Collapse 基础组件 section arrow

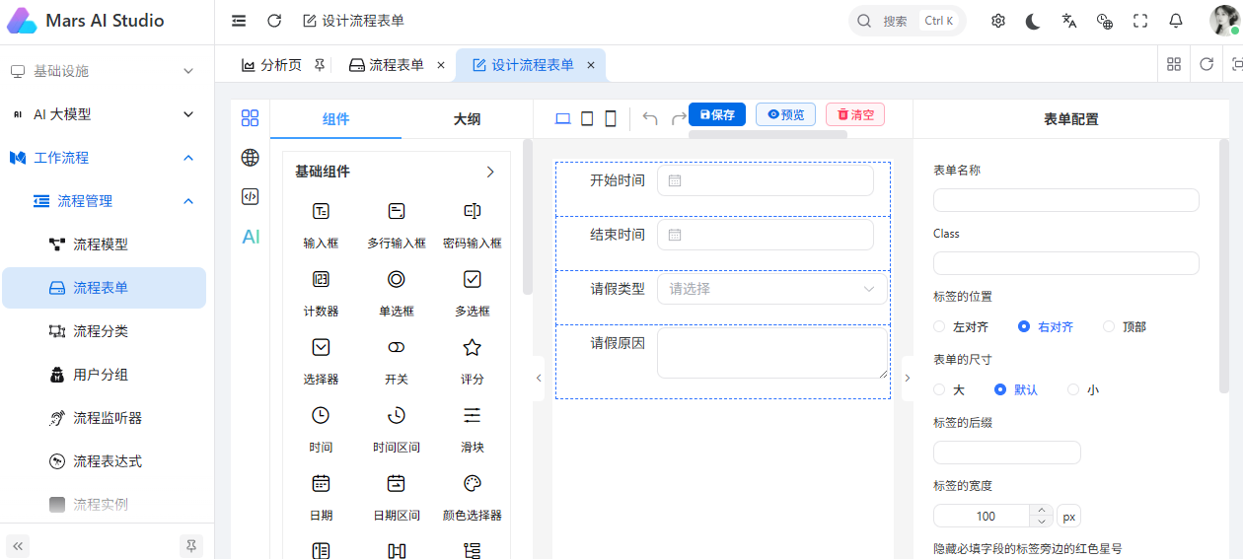point(490,172)
